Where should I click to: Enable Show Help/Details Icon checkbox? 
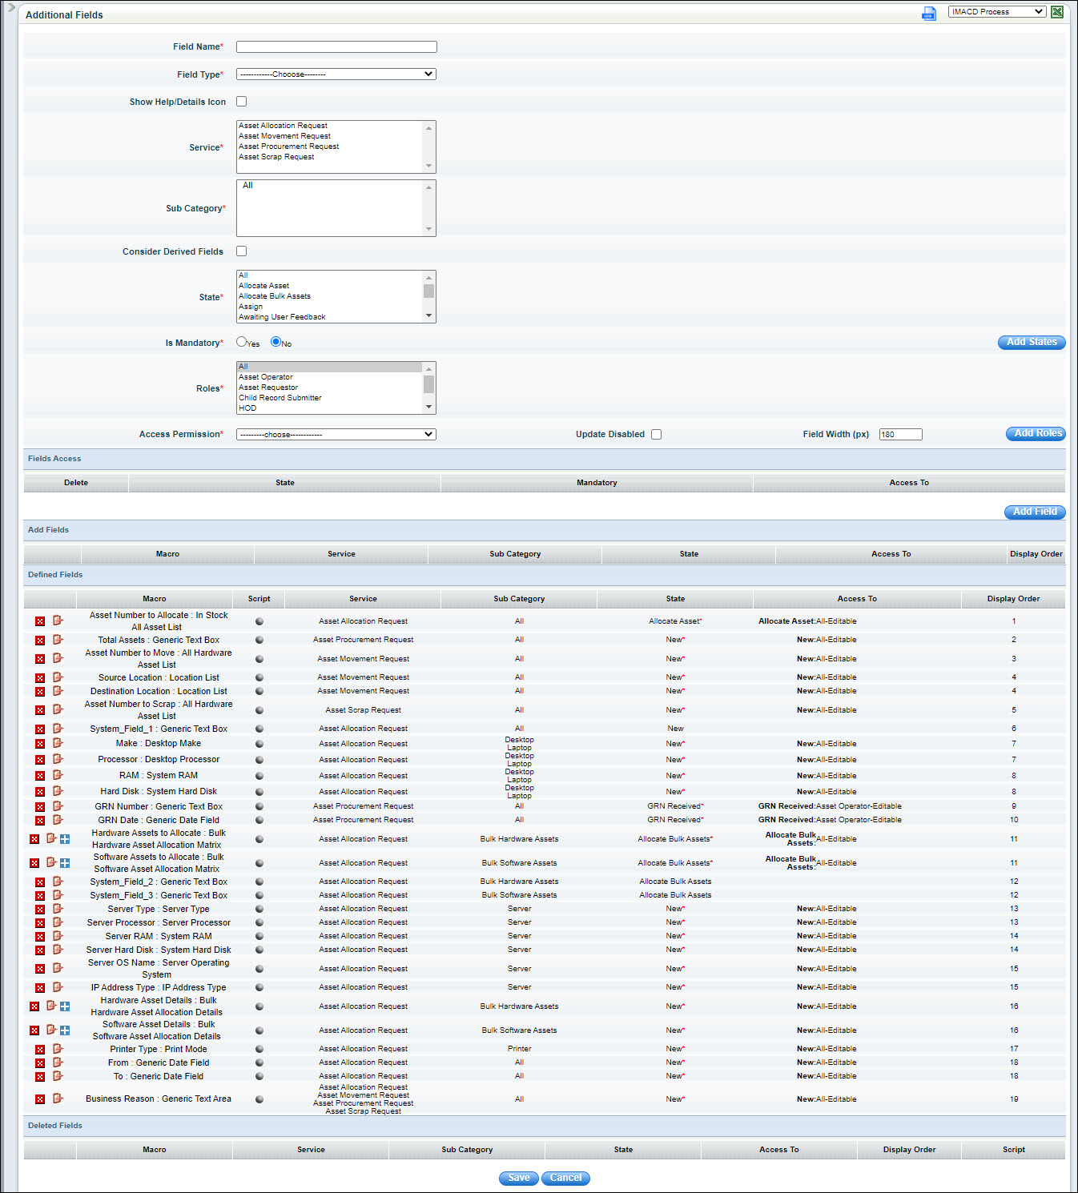[x=242, y=102]
